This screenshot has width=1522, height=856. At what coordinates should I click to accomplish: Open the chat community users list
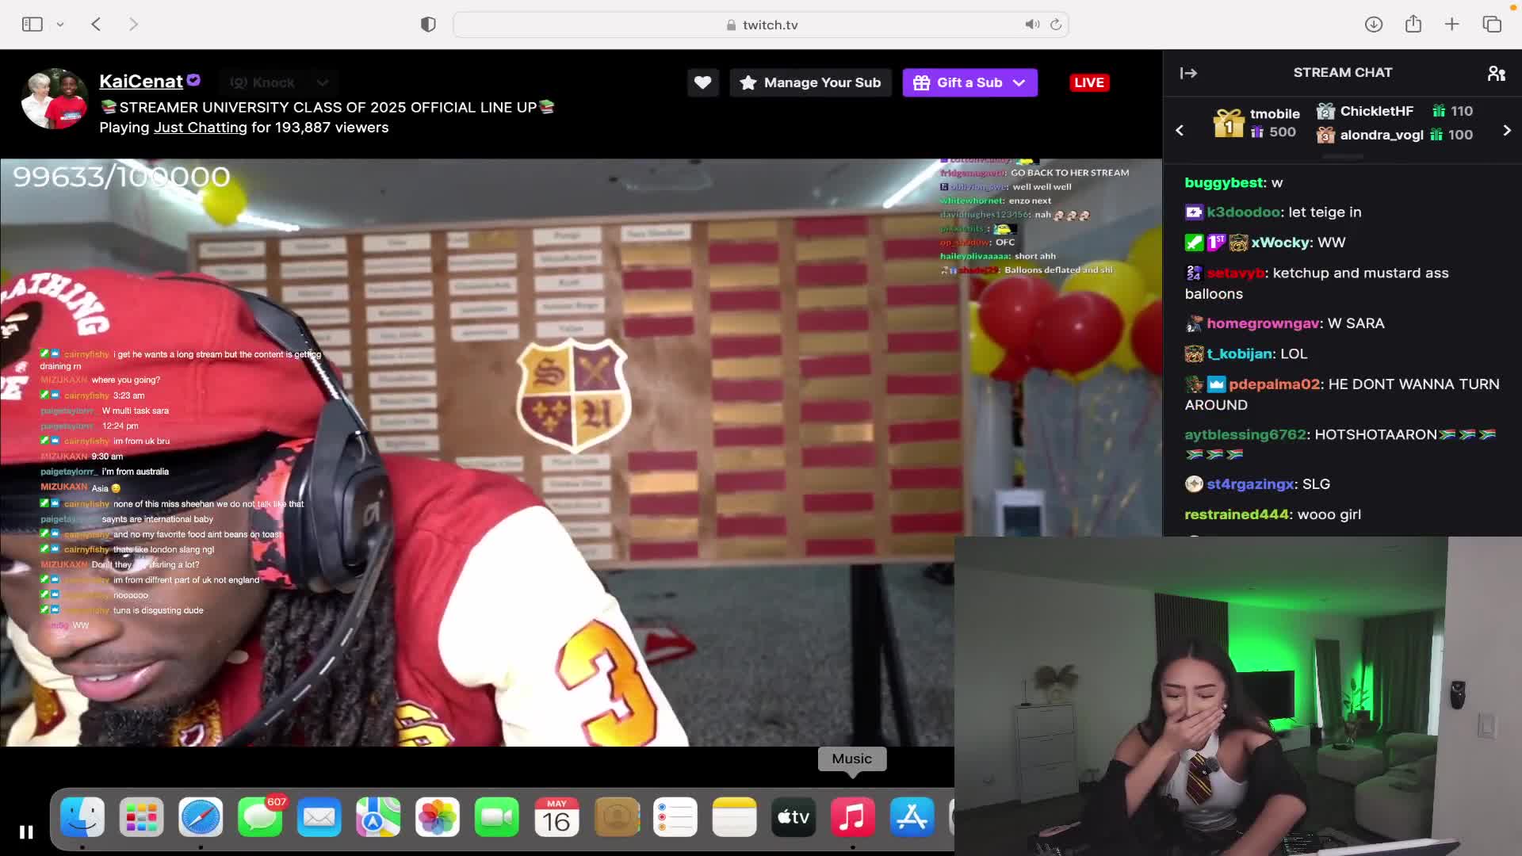coord(1496,73)
